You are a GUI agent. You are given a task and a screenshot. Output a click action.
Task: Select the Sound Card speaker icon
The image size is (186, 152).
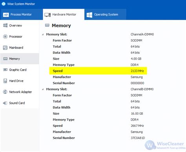[5, 103]
